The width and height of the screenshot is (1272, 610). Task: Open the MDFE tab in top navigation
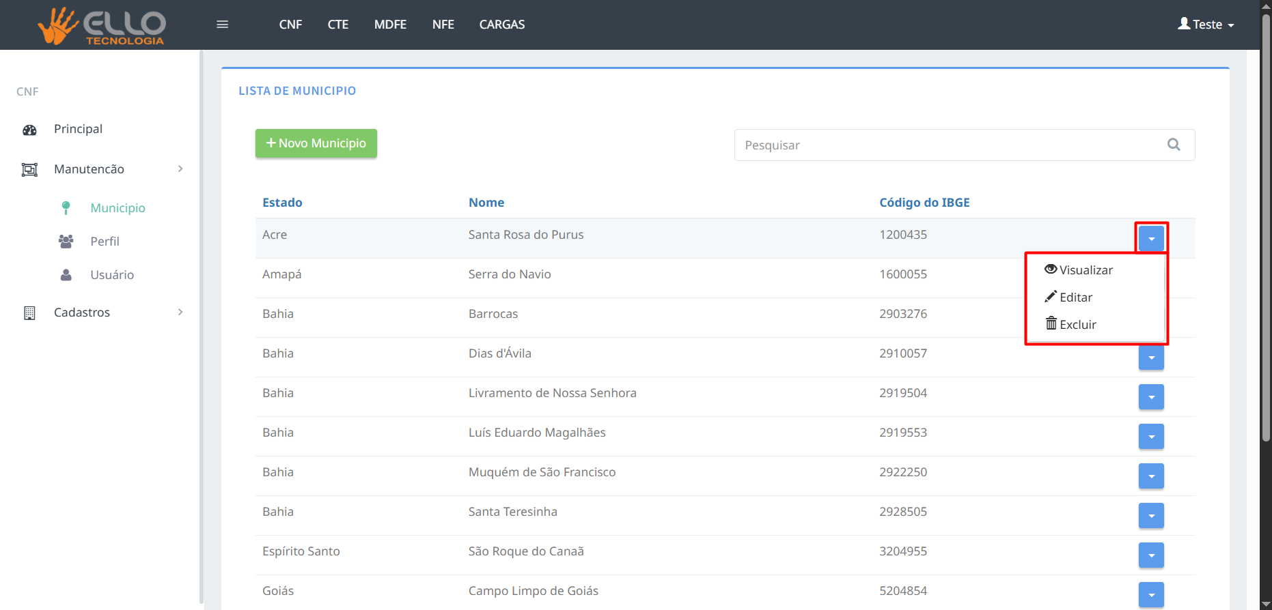tap(390, 25)
